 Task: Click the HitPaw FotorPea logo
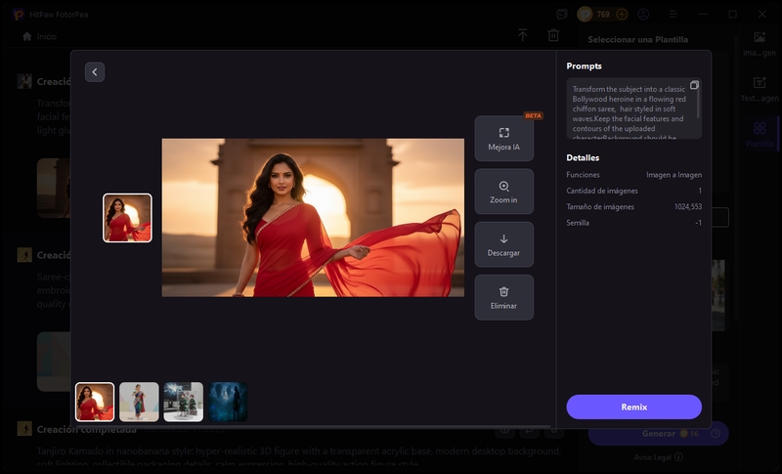19,14
